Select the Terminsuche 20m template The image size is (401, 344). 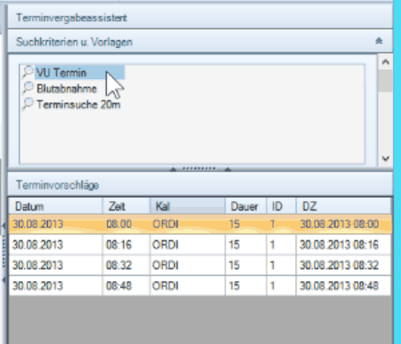point(78,105)
